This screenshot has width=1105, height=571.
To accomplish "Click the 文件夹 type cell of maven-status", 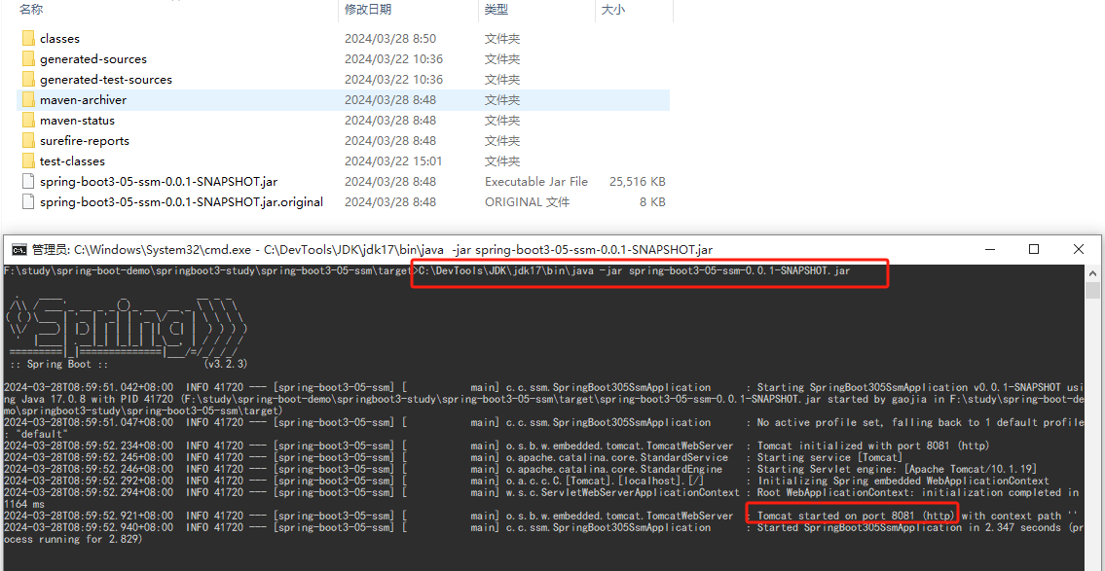I will 502,121.
